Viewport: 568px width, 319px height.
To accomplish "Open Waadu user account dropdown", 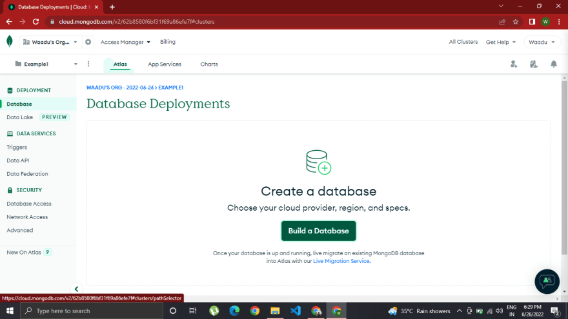I will pyautogui.click(x=542, y=42).
